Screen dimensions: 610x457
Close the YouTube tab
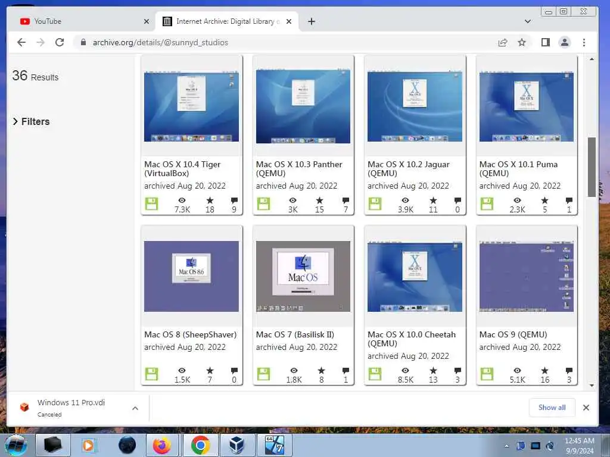(147, 21)
